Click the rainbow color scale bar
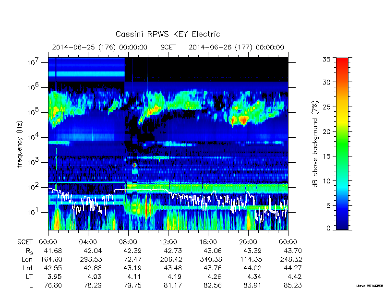 (342, 144)
